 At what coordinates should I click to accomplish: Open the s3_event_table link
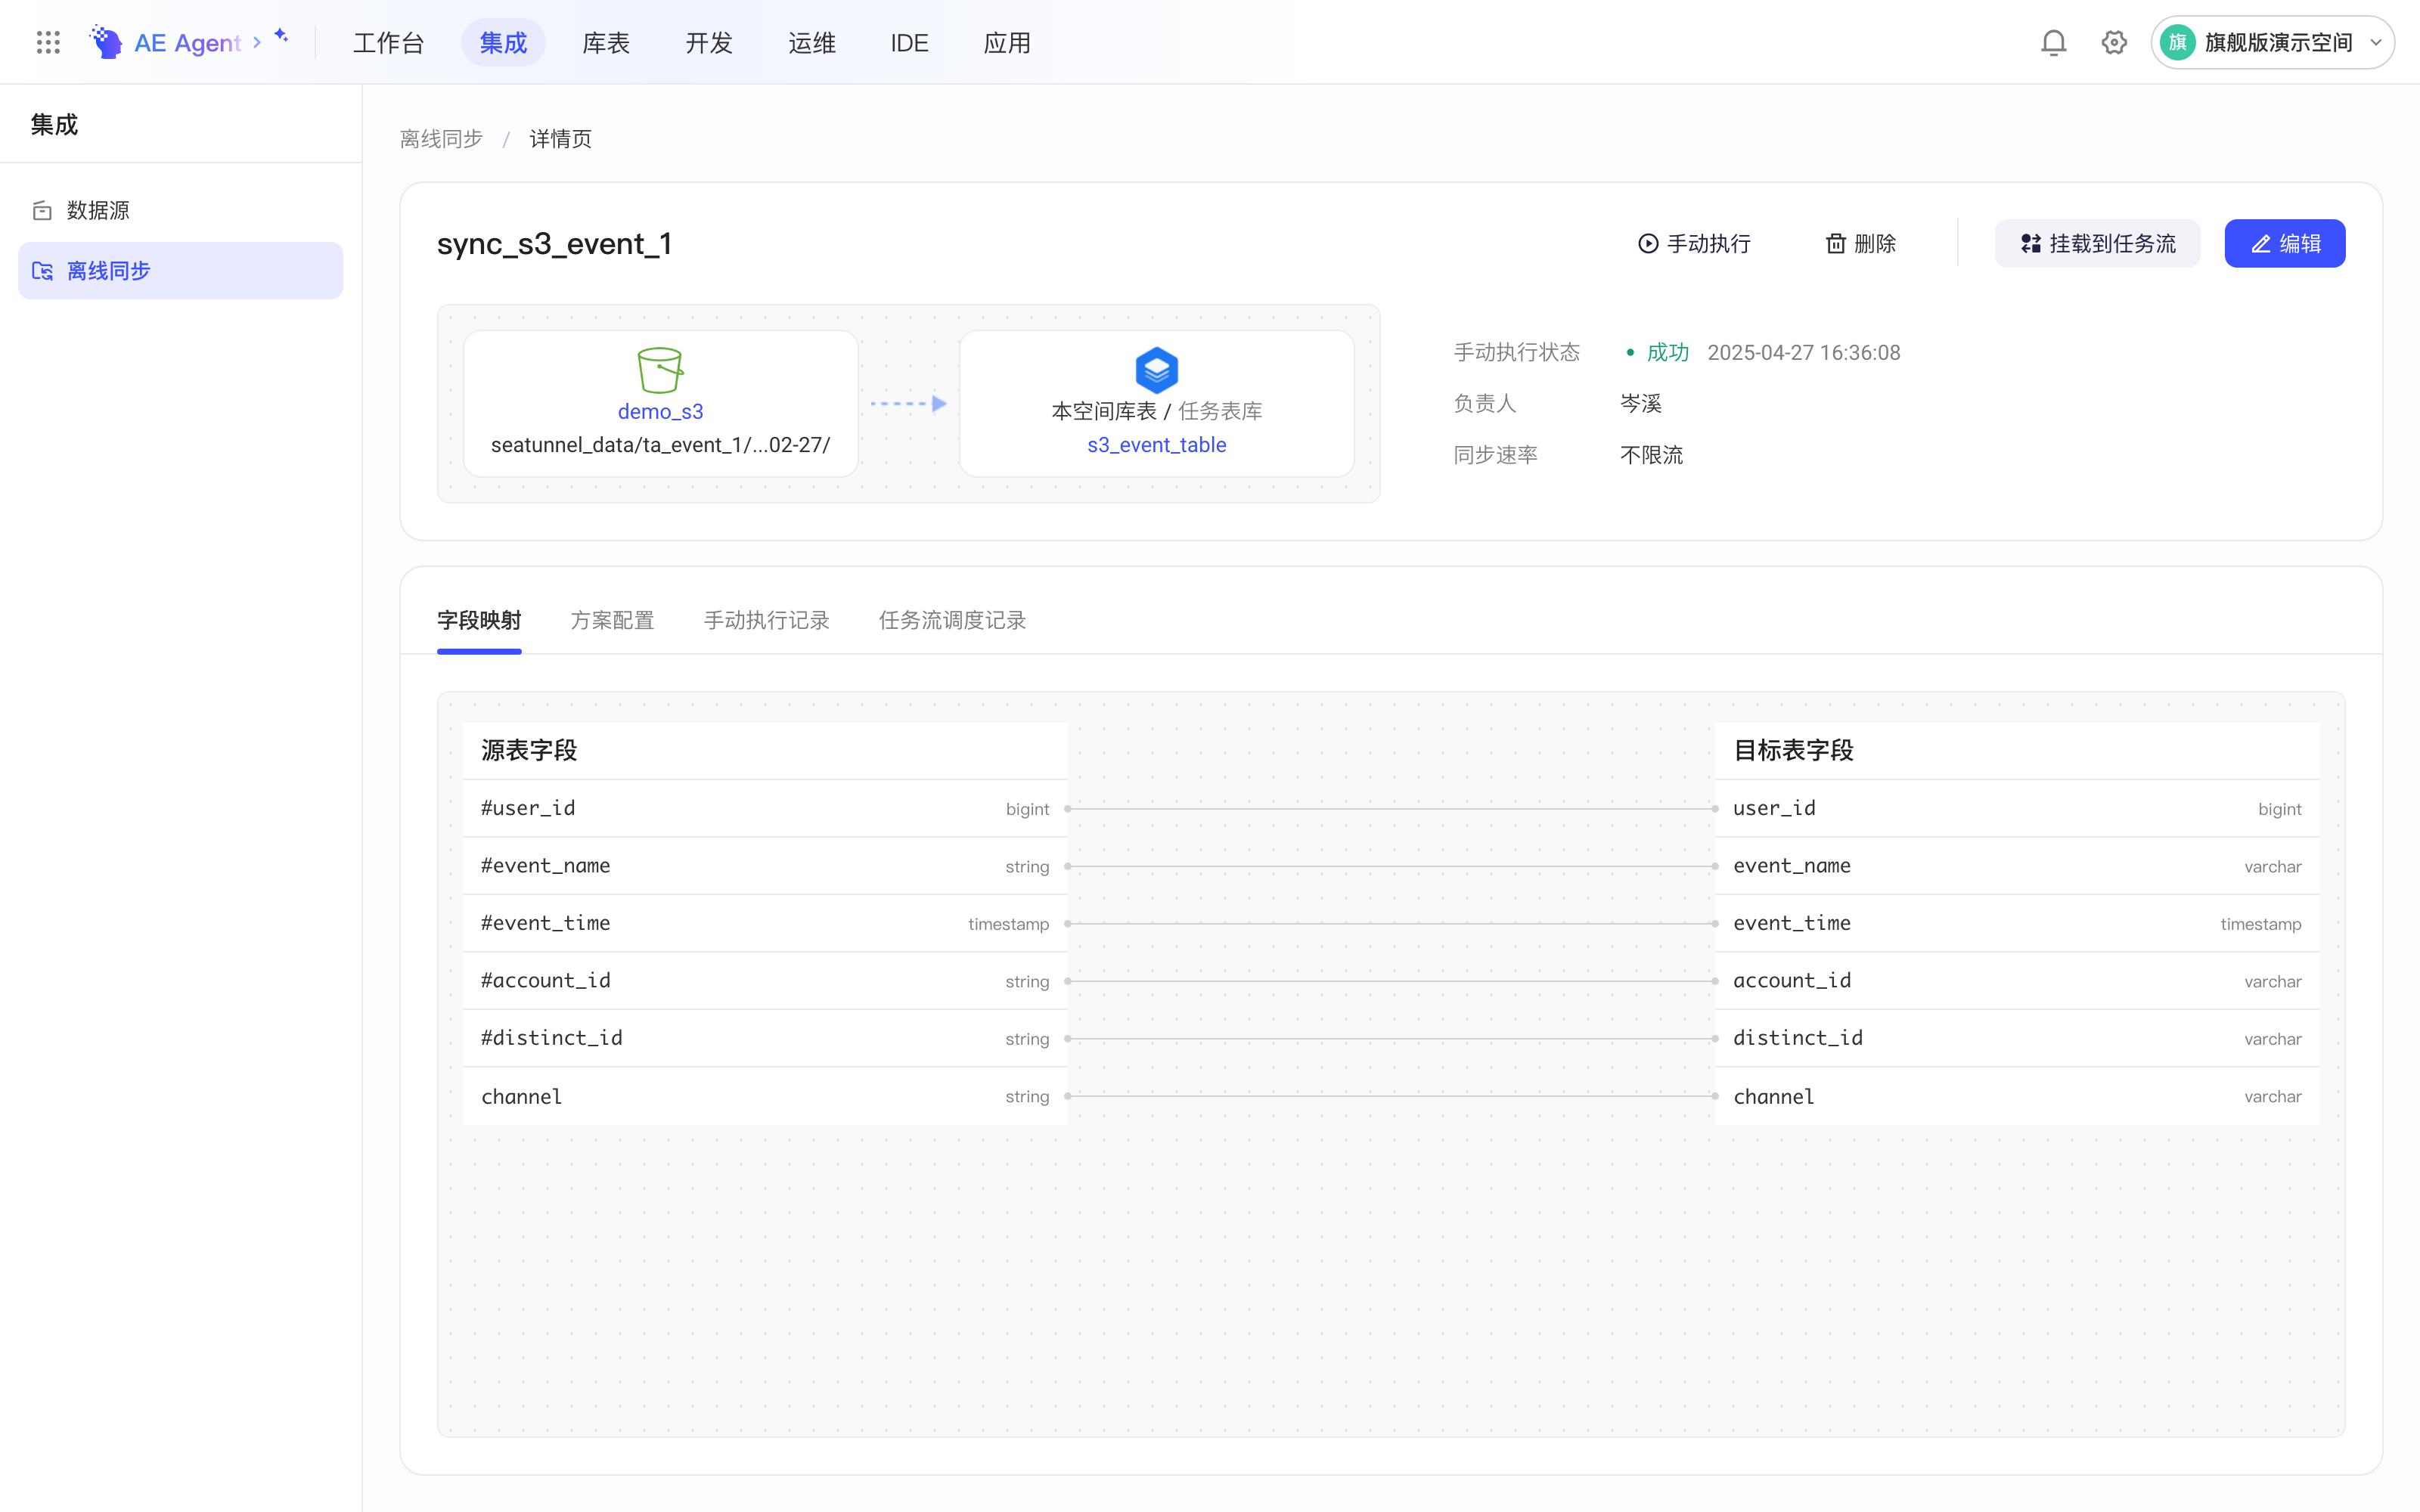pos(1156,444)
